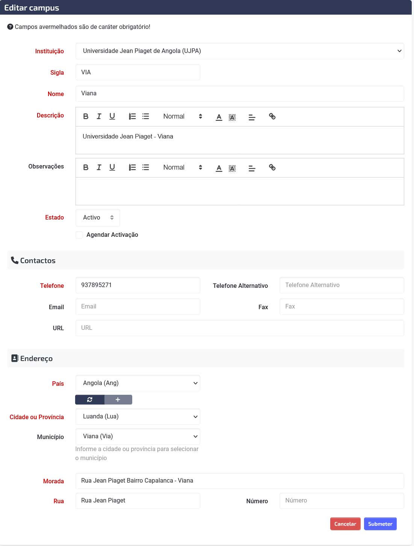The height and width of the screenshot is (546, 414).
Task: Click the Submeter button
Action: 380,524
